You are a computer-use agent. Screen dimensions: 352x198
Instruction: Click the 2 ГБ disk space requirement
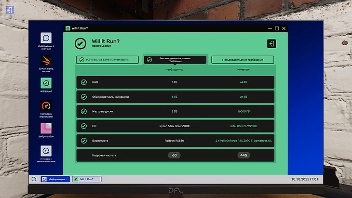click(174, 111)
